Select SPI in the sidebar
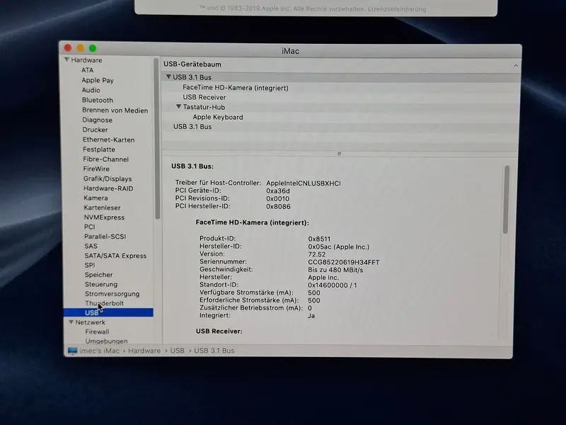 (x=90, y=265)
